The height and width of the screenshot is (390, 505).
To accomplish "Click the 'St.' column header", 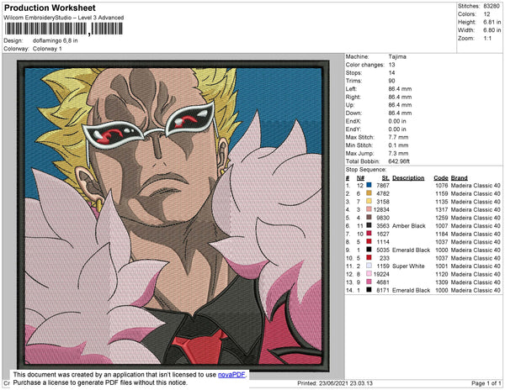I will coord(385,178).
